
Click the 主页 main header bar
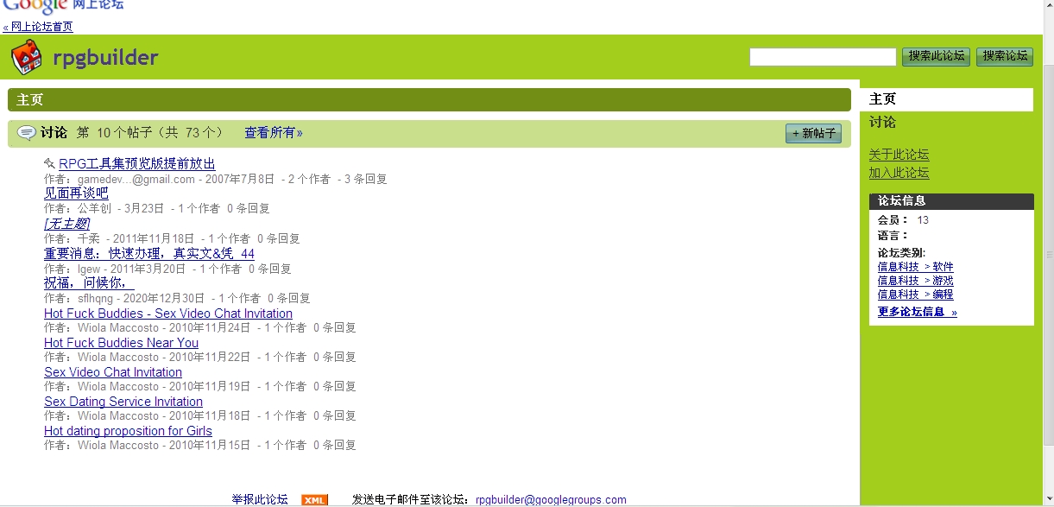coord(429,99)
